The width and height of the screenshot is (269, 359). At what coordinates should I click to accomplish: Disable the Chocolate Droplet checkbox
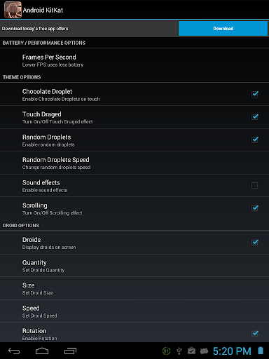click(255, 94)
